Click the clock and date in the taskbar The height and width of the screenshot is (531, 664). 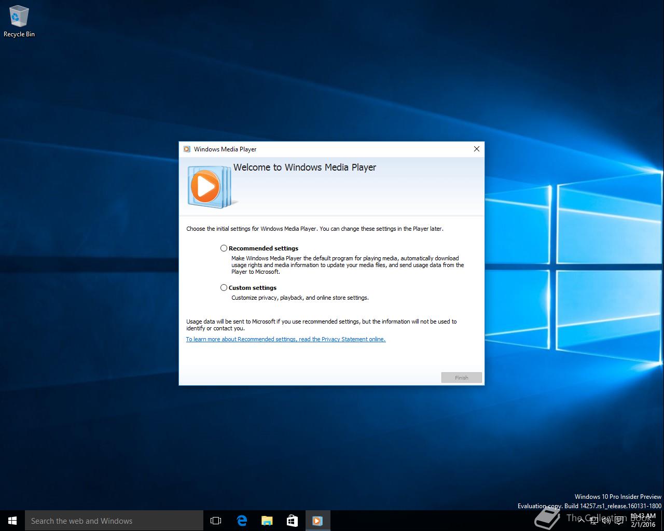point(643,521)
